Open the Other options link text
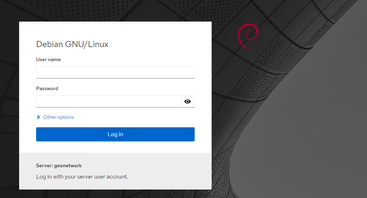The height and width of the screenshot is (198, 367). pos(58,117)
